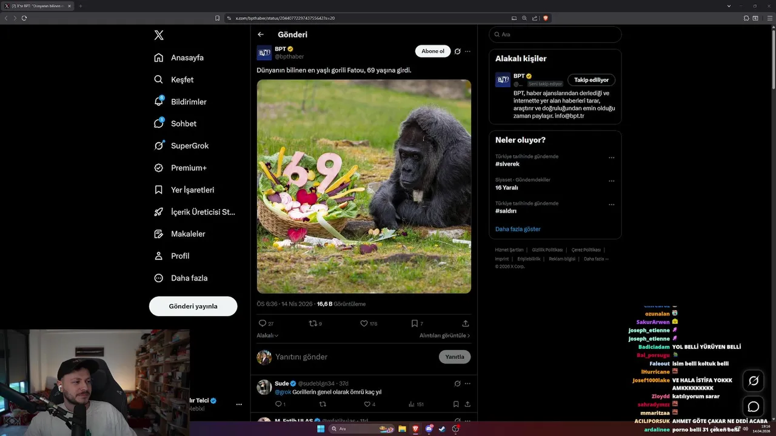
Task: Reload the browser page
Action: tap(24, 18)
